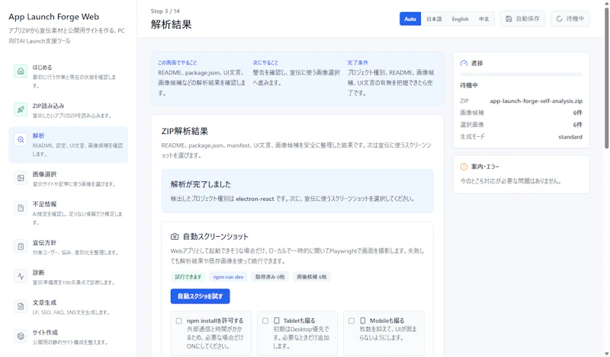Click the 選択画像 row label
Viewport: 610px width, 357px height.
click(x=472, y=125)
